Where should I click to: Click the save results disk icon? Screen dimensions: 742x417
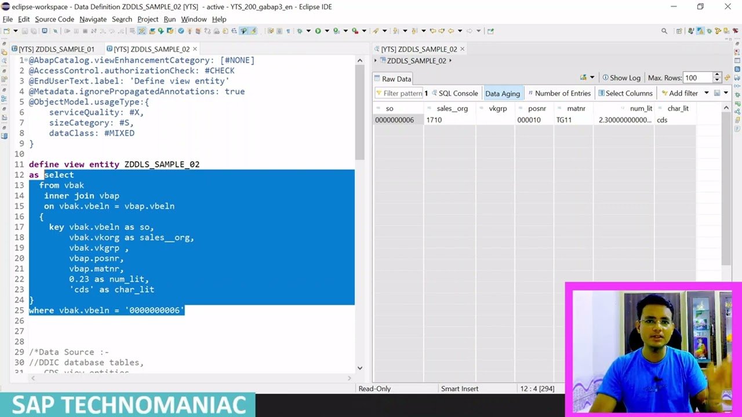[717, 93]
